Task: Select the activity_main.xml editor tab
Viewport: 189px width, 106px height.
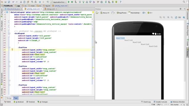Action: point(33,9)
